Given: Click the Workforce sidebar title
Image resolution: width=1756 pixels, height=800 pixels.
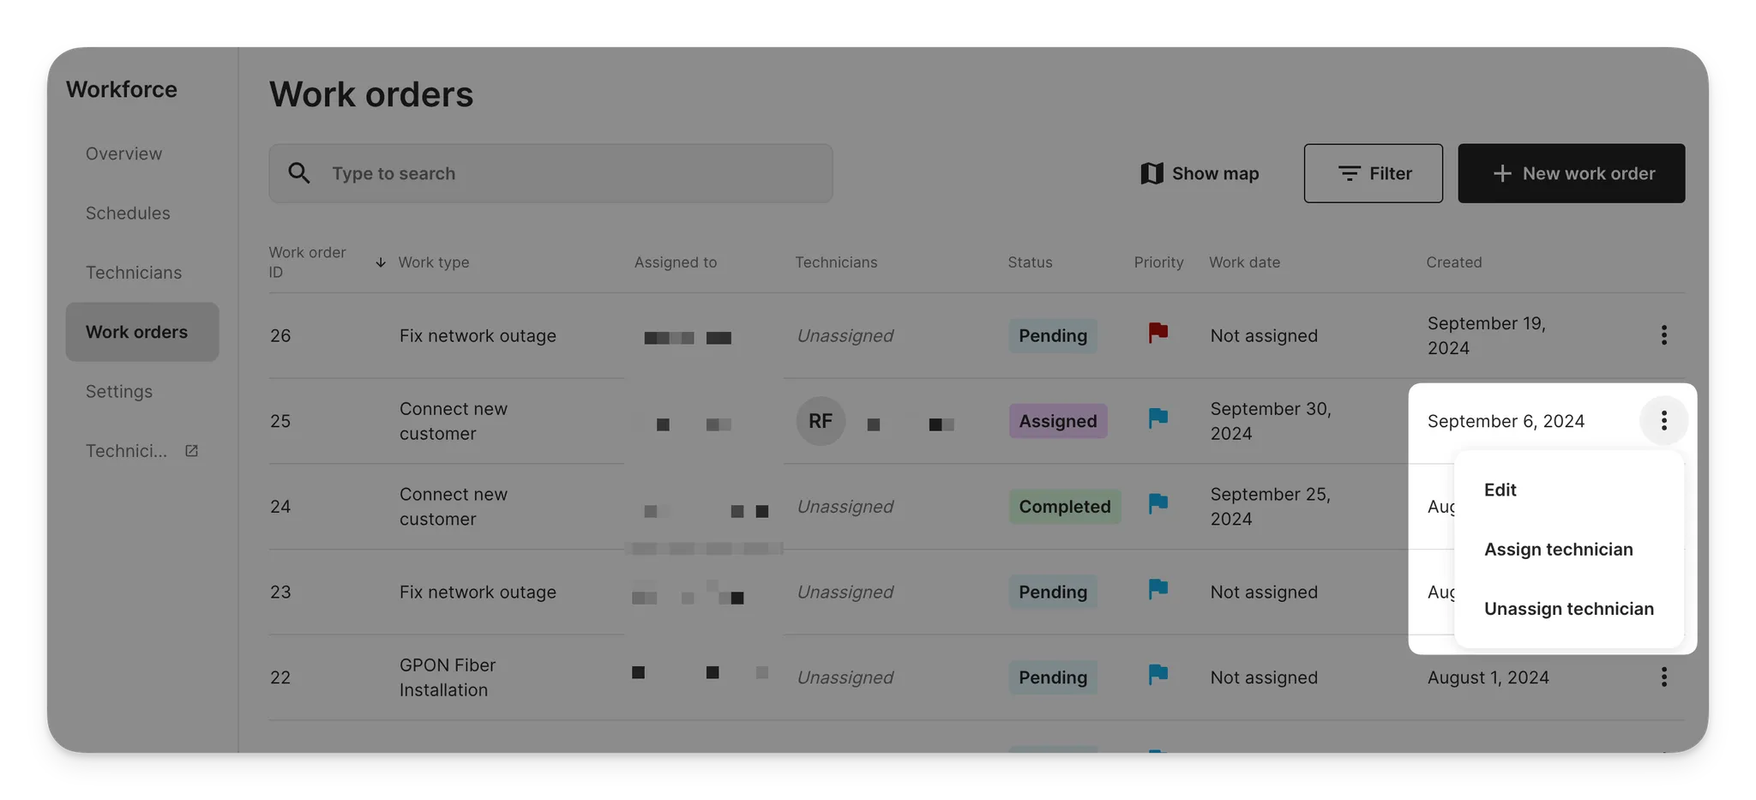Looking at the screenshot, I should pyautogui.click(x=122, y=89).
